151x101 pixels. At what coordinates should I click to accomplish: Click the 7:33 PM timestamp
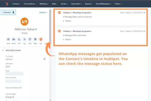[133, 13]
